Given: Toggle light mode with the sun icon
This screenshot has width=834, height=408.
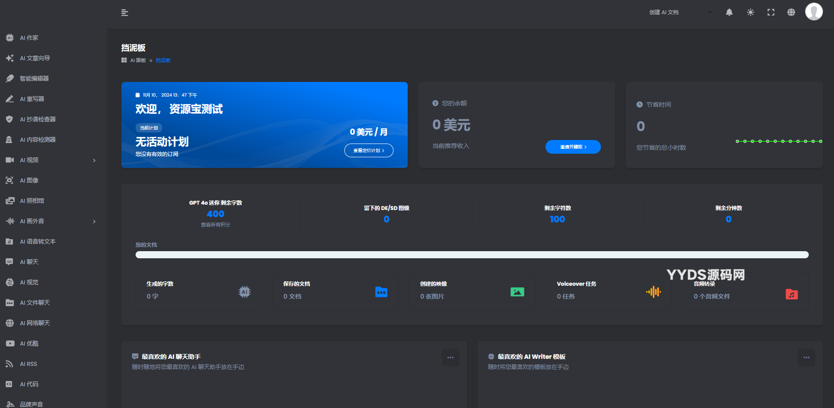Looking at the screenshot, I should 750,12.
